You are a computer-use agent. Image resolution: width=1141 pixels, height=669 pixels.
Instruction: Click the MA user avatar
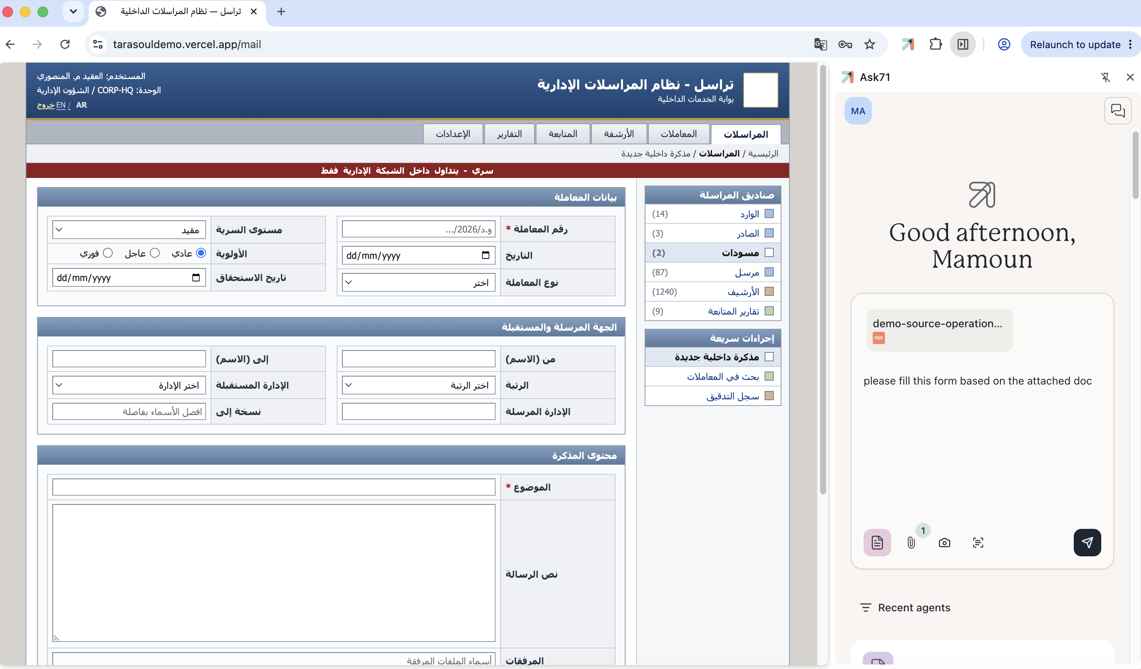(x=857, y=111)
